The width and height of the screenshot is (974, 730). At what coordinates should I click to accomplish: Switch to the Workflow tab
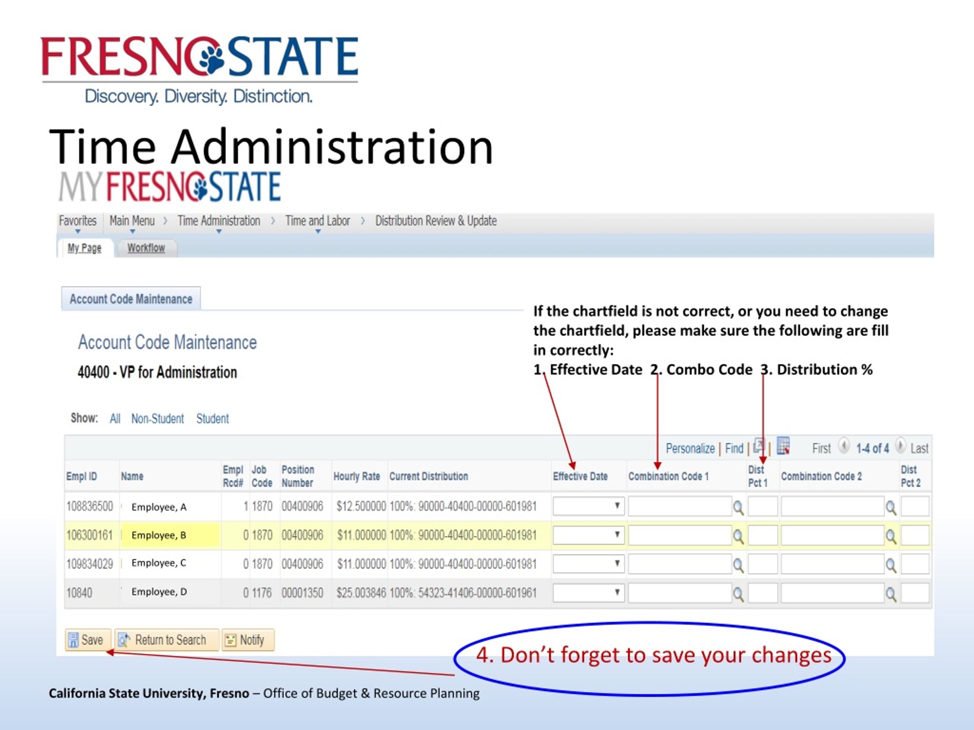click(x=146, y=248)
